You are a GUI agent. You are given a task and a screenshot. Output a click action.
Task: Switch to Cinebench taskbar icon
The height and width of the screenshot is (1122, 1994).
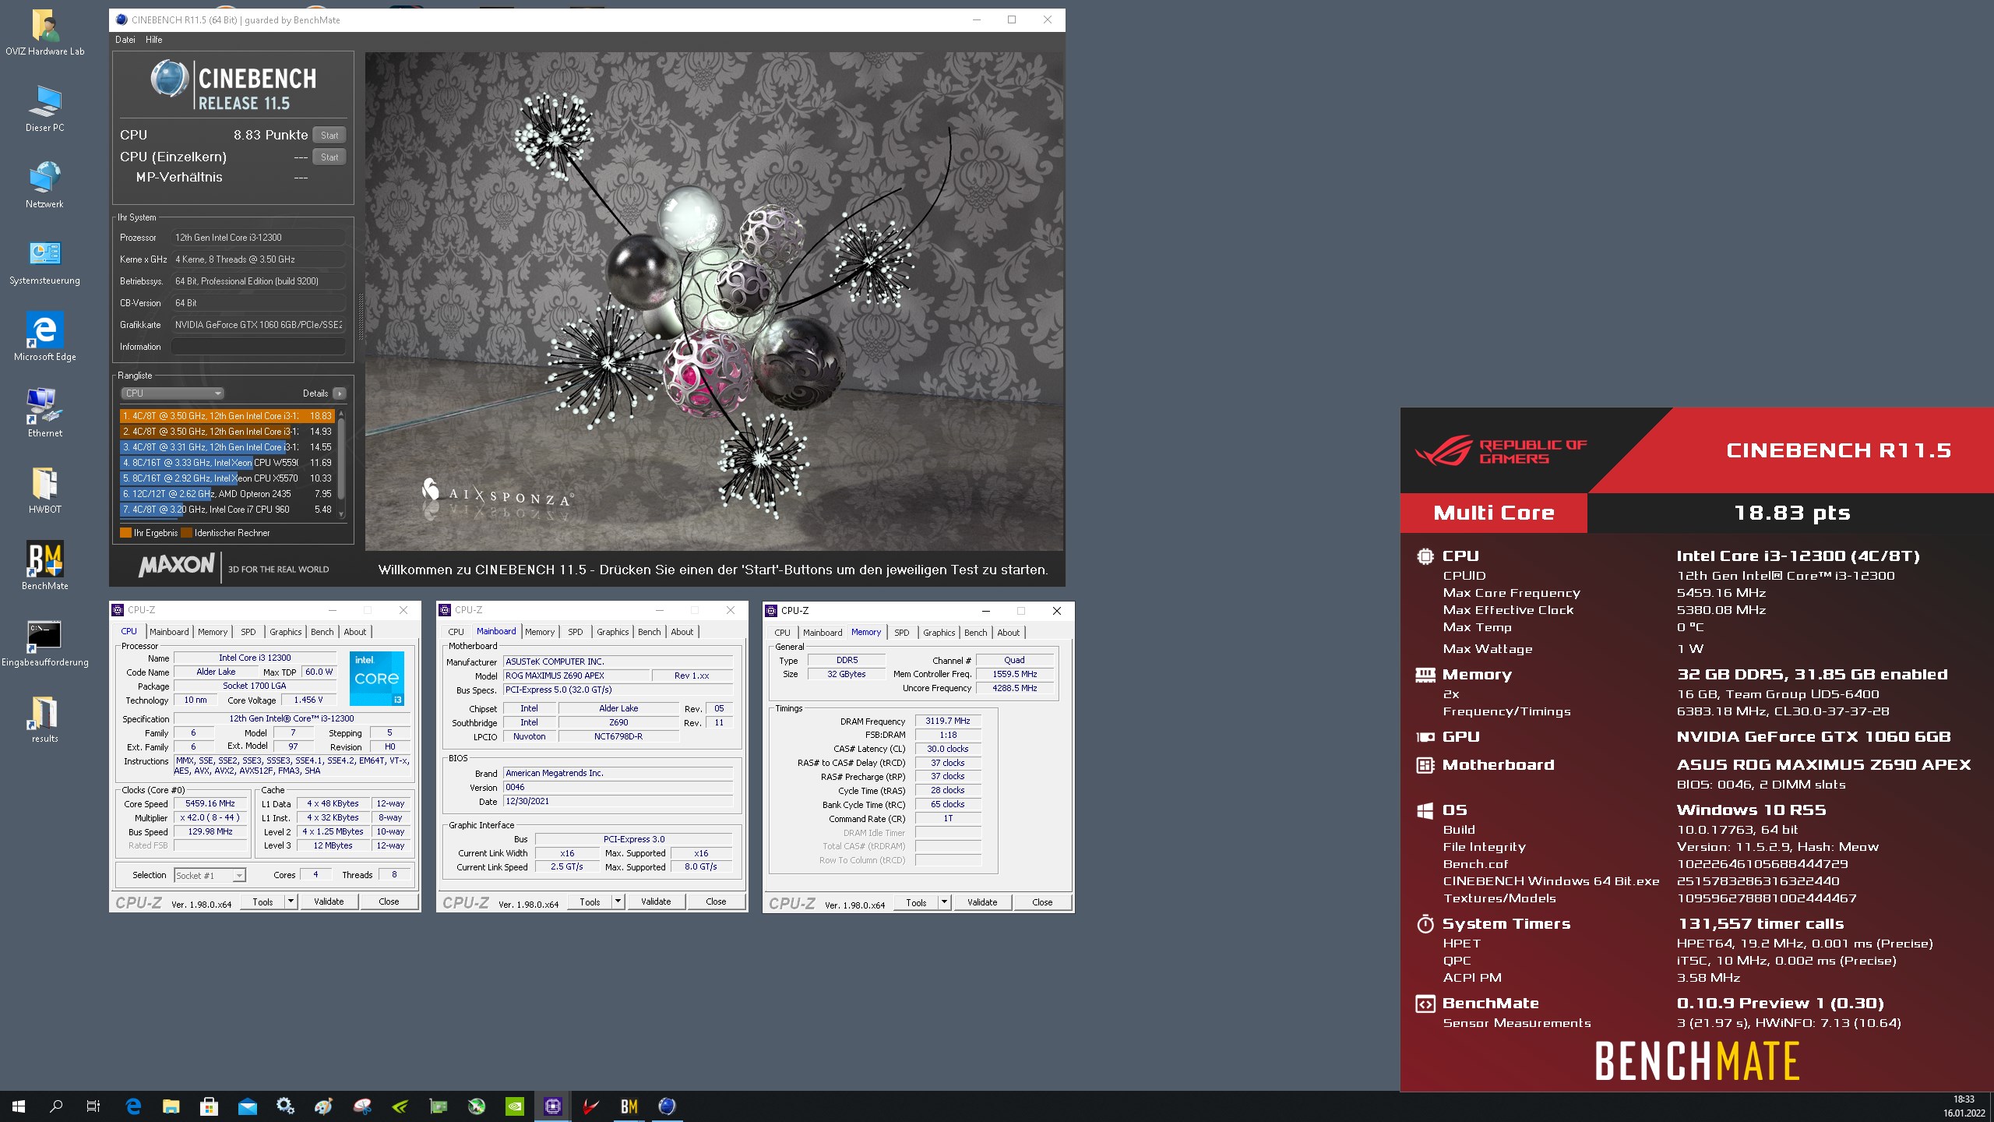(667, 1106)
